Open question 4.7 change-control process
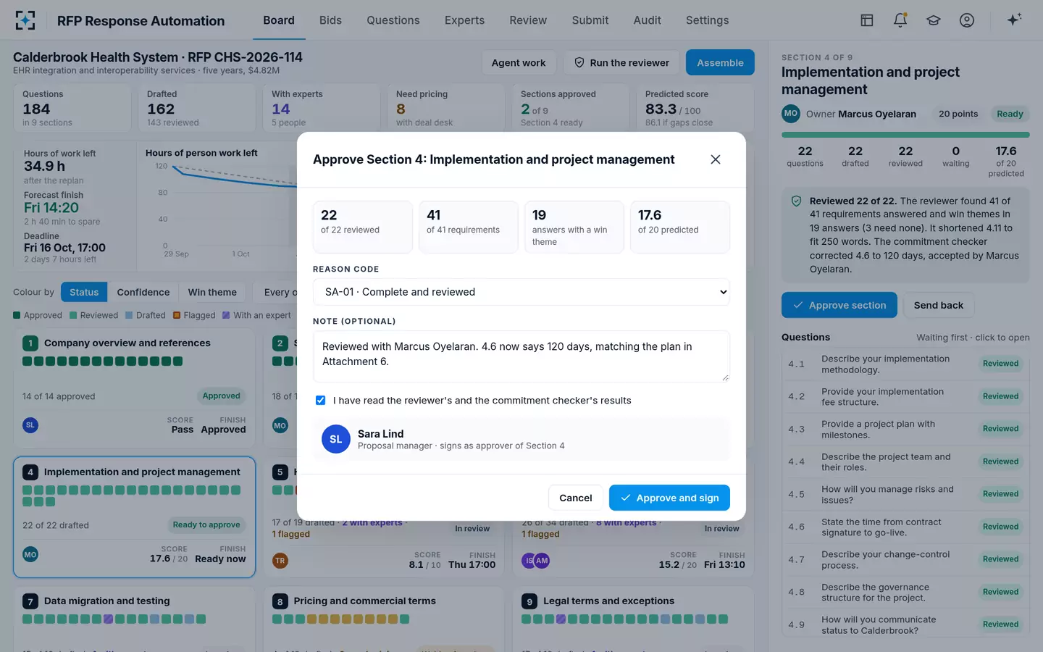This screenshot has width=1043, height=652. coord(905,559)
